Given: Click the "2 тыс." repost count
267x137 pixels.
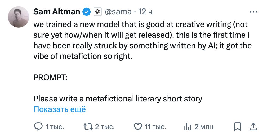Looking at the screenshot, I should click(105, 127).
